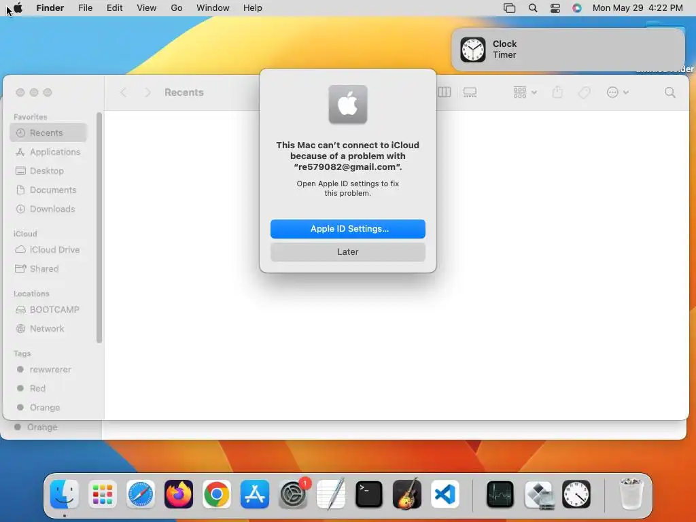The image size is (696, 522).
Task: Launch Terminal from the Dock
Action: (369, 494)
